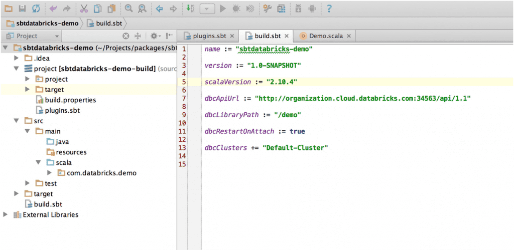Image resolution: width=514 pixels, height=250 pixels.
Task: Run the project with the play icon
Action: (223, 9)
